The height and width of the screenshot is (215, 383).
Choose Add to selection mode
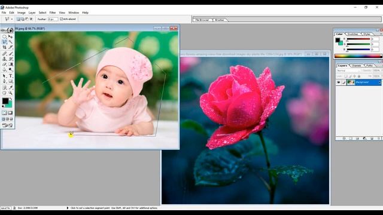click(x=23, y=19)
